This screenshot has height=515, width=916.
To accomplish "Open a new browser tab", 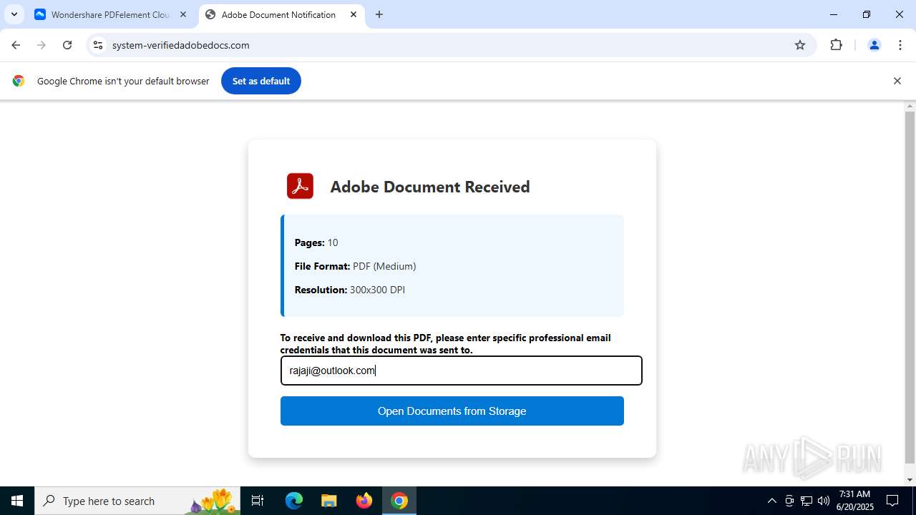I will [379, 14].
